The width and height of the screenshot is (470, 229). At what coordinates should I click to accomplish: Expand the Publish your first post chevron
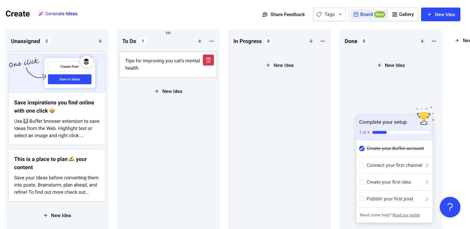[x=427, y=199]
